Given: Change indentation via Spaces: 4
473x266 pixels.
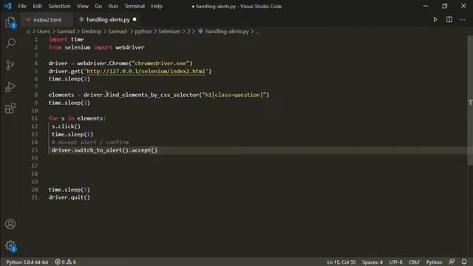Looking at the screenshot, I should point(372,262).
